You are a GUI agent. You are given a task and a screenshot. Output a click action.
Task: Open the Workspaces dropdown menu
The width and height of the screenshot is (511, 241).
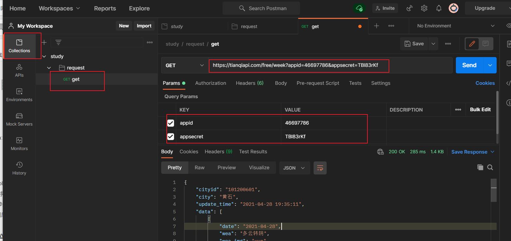(x=59, y=8)
